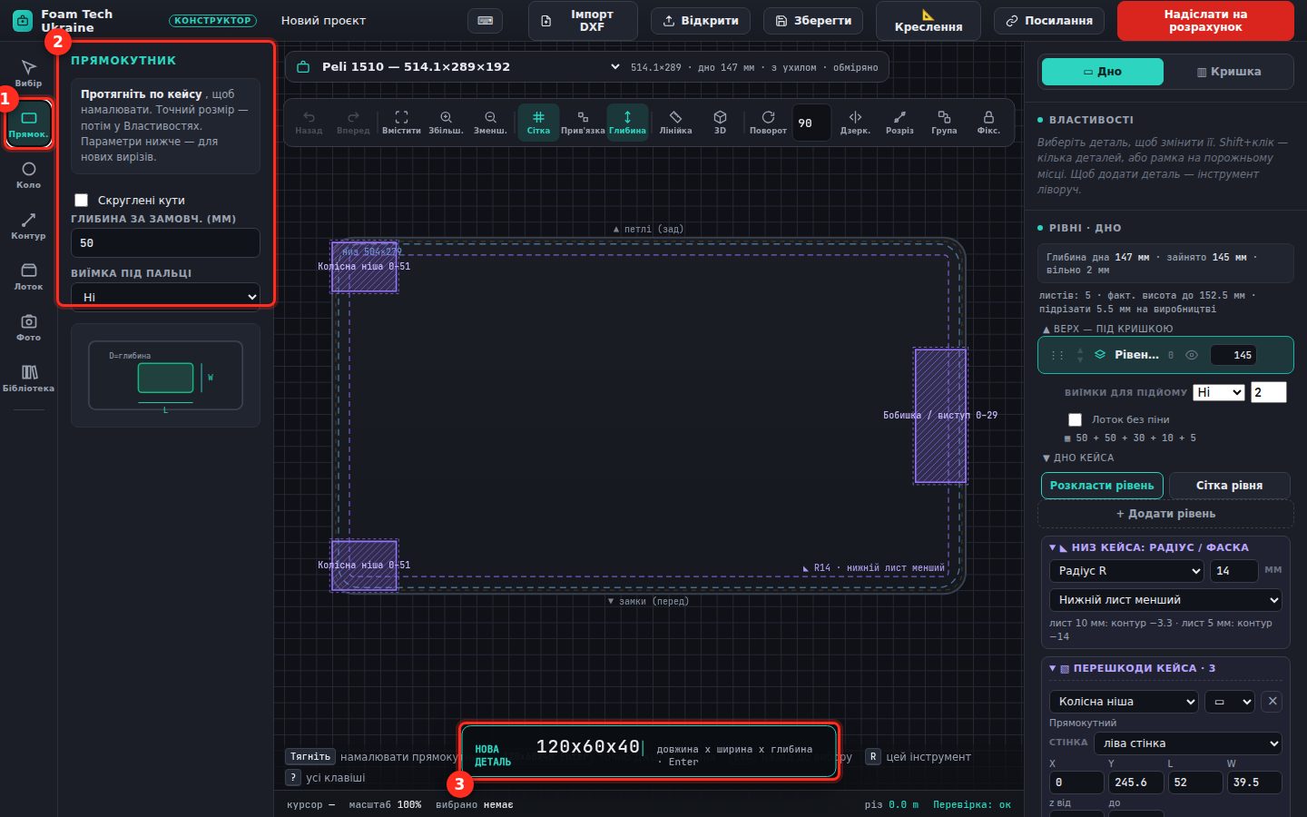1307x817 pixels.
Task: Toggle visibility eye of Рівень layer
Action: [1192, 355]
